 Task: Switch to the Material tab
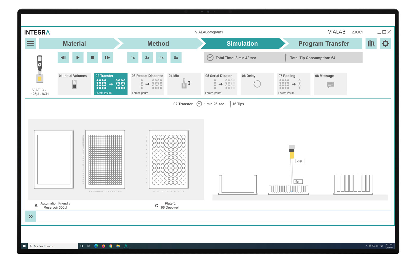coord(74,44)
